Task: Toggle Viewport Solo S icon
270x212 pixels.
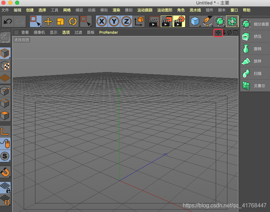Action: pyautogui.click(x=5, y=156)
